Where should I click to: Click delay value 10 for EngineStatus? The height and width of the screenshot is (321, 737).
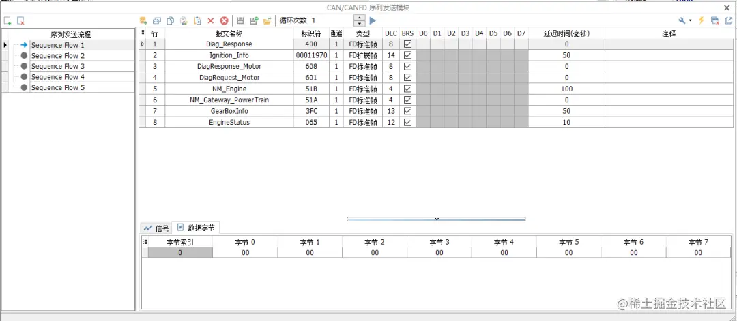click(566, 123)
